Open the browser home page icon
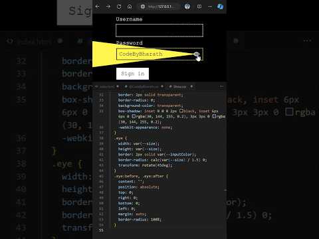Screen dimensions: 319x239 (130, 7)
